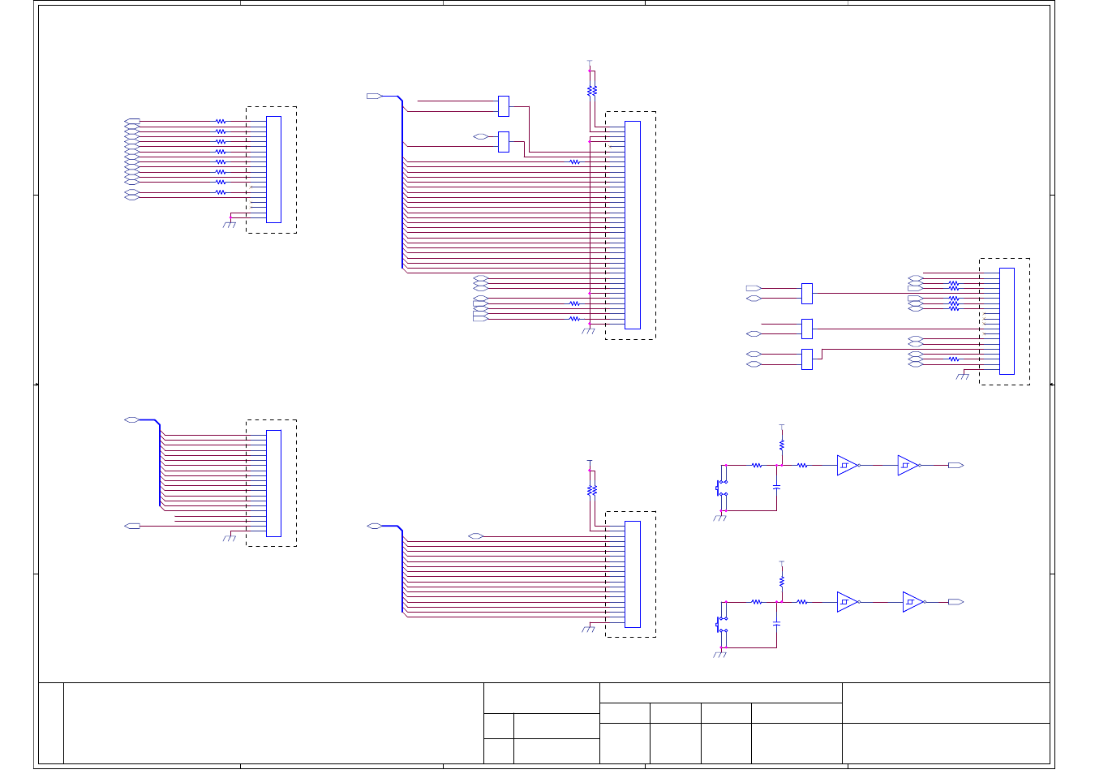Select the connector in the bottom-left dashed box

pyautogui.click(x=274, y=484)
